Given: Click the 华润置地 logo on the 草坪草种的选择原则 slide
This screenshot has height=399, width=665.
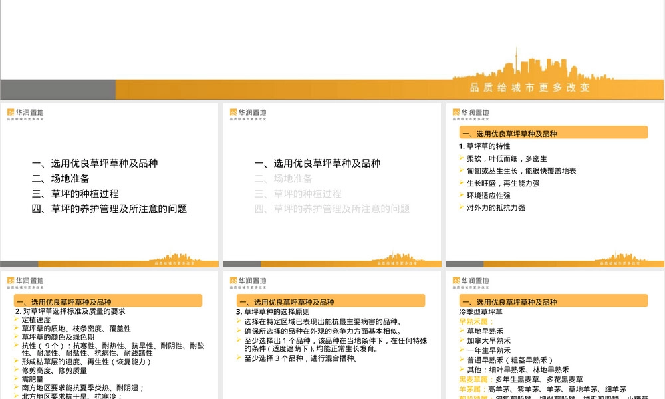Looking at the screenshot, I should pos(248,283).
